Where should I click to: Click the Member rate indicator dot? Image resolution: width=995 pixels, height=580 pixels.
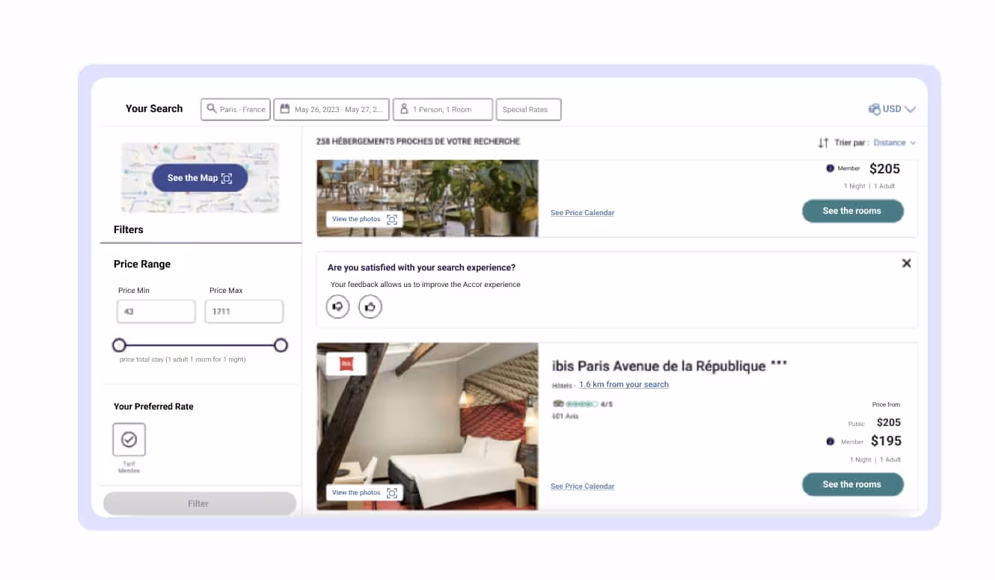830,441
